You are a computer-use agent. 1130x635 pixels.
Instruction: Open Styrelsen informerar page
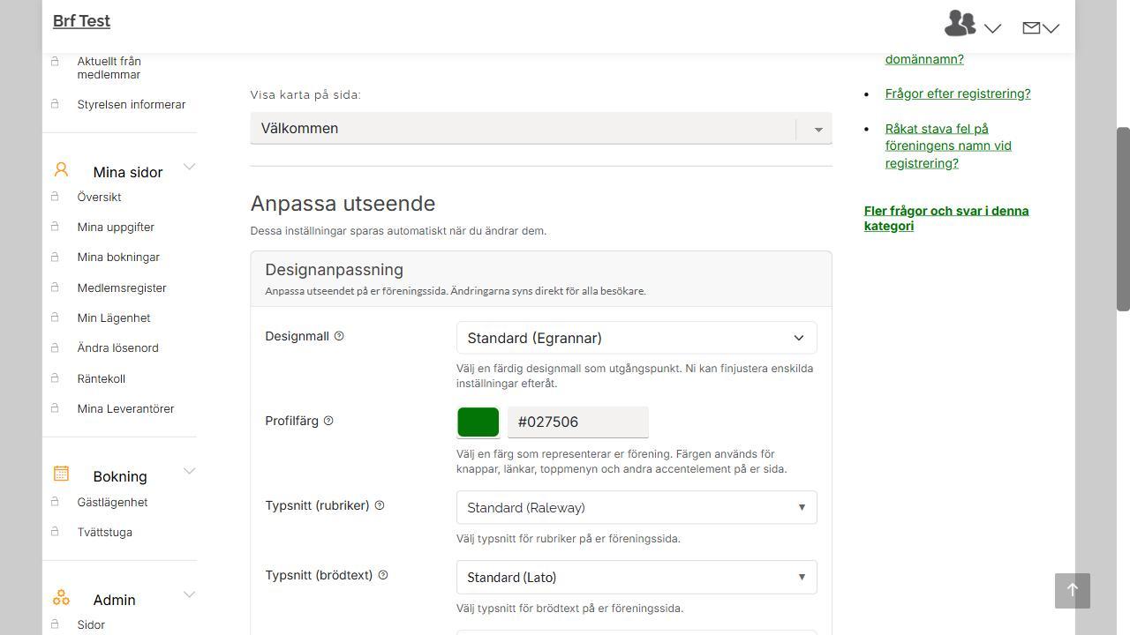tap(132, 104)
